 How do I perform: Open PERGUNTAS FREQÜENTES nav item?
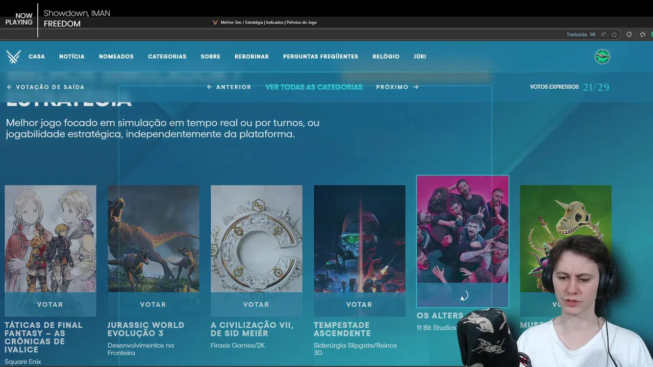coord(320,57)
